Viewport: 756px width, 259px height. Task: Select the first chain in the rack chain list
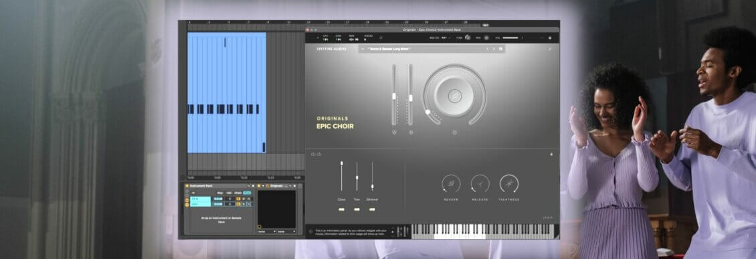coord(201,199)
